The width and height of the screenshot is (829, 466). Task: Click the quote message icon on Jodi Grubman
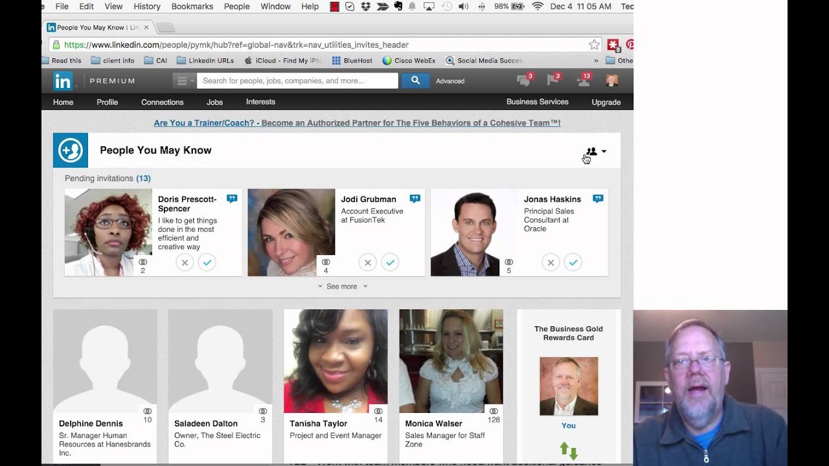click(415, 199)
